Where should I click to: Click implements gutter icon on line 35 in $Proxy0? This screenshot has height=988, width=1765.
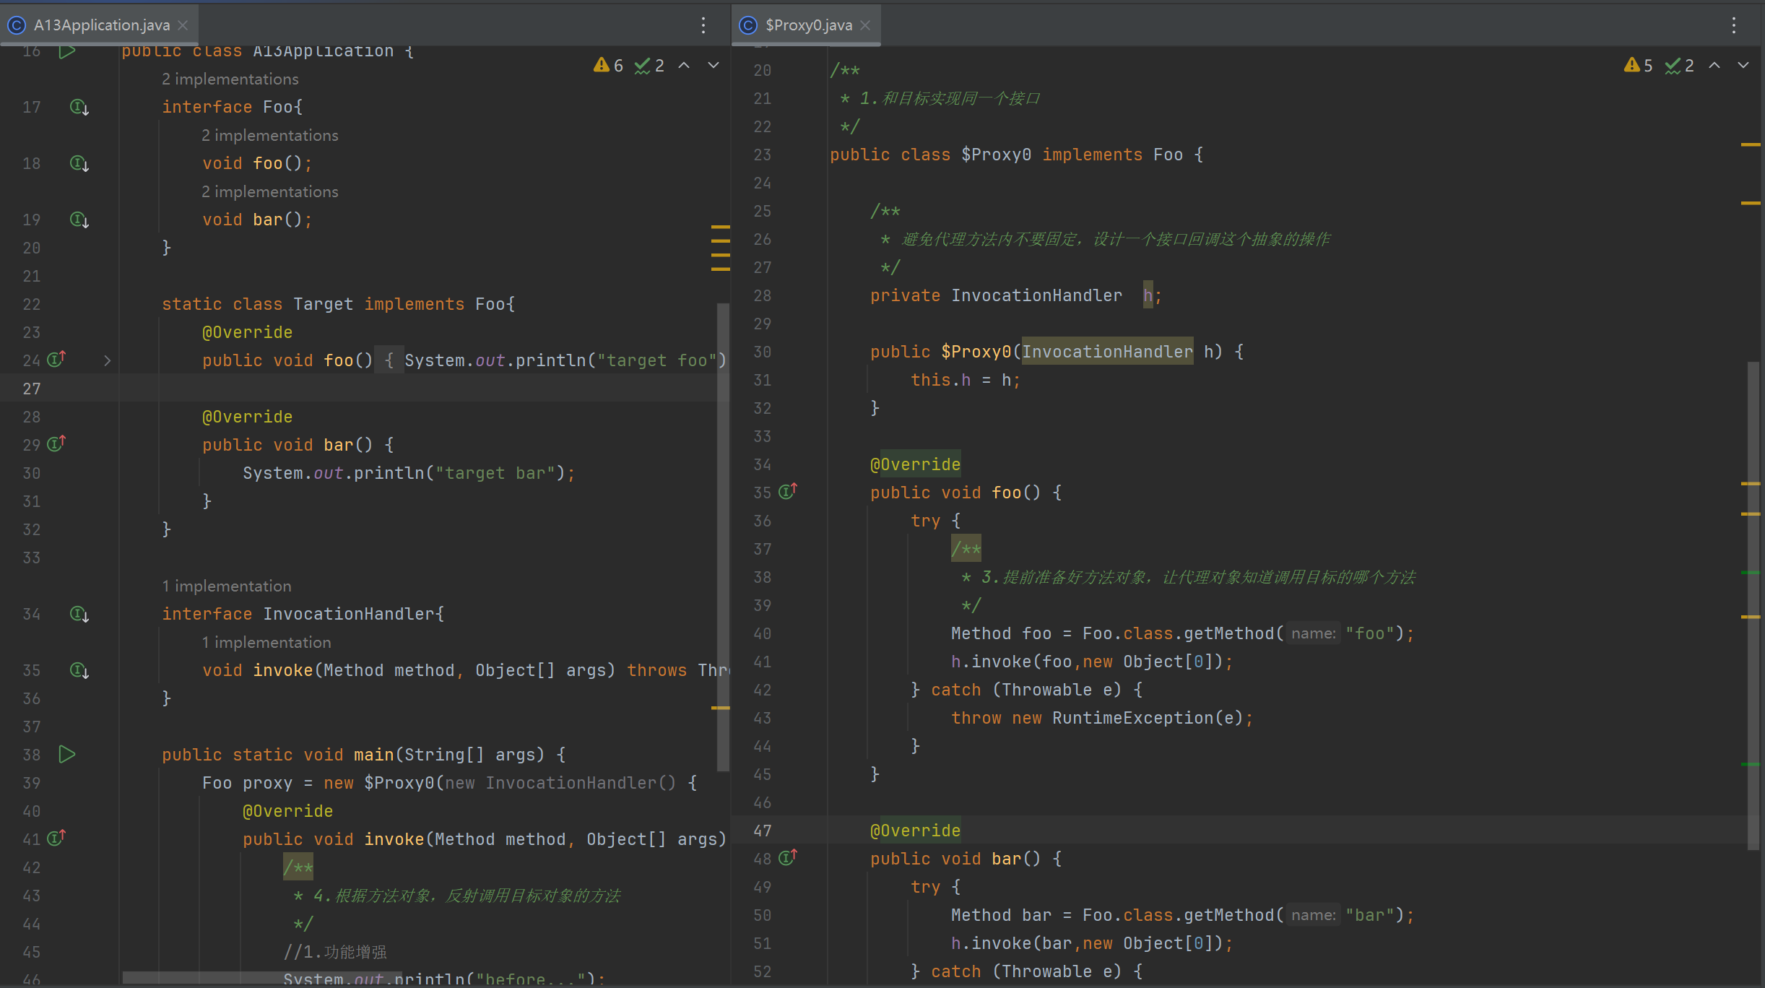pos(788,491)
